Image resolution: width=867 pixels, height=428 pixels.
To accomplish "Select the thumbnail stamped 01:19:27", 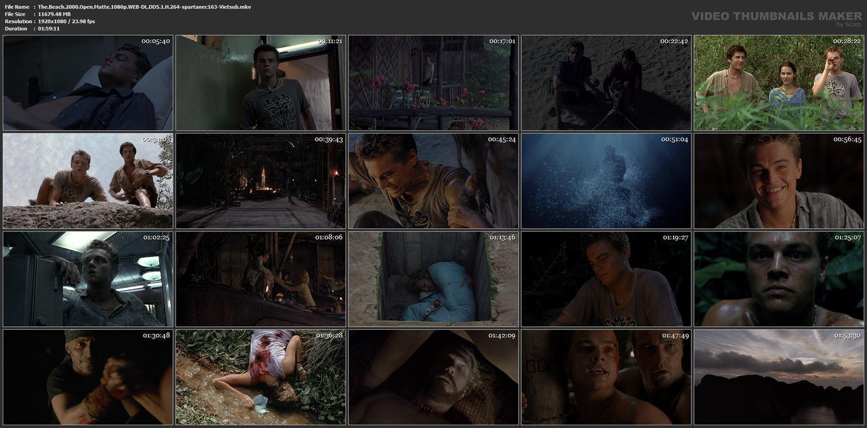I will [x=606, y=279].
